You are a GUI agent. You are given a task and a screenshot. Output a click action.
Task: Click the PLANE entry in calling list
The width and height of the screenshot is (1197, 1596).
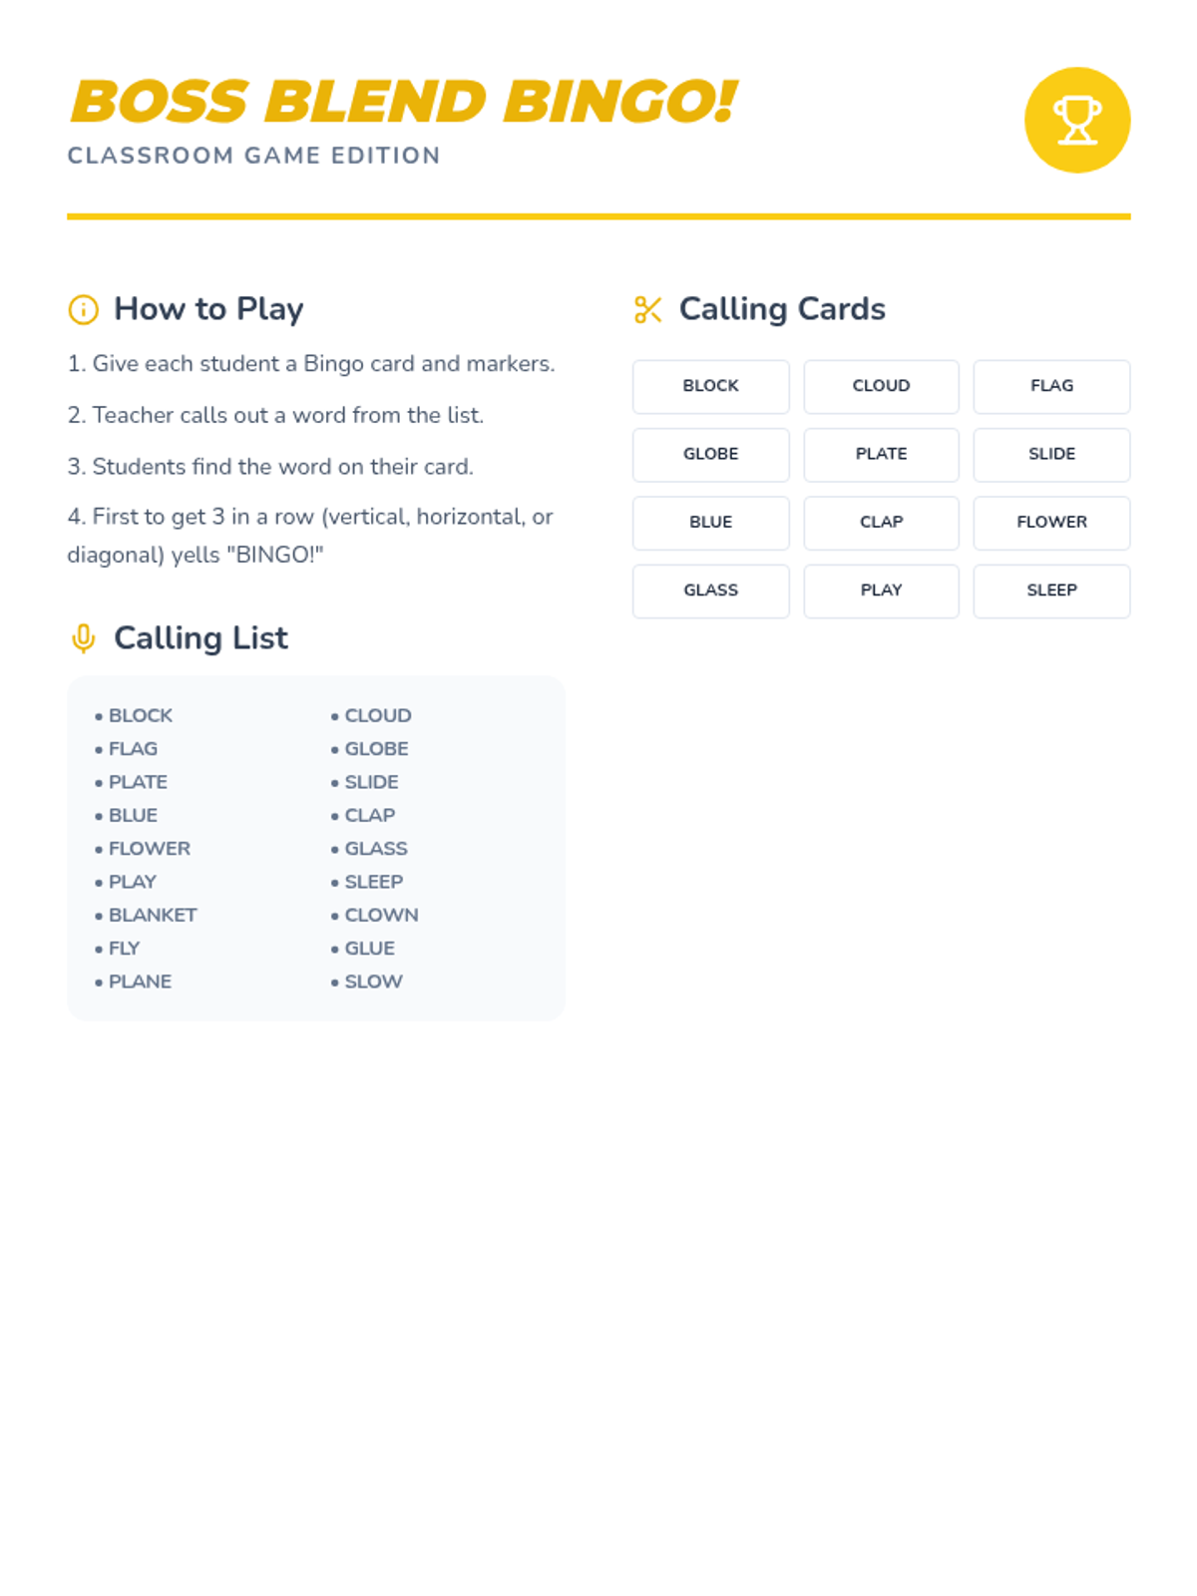pyautogui.click(x=140, y=982)
